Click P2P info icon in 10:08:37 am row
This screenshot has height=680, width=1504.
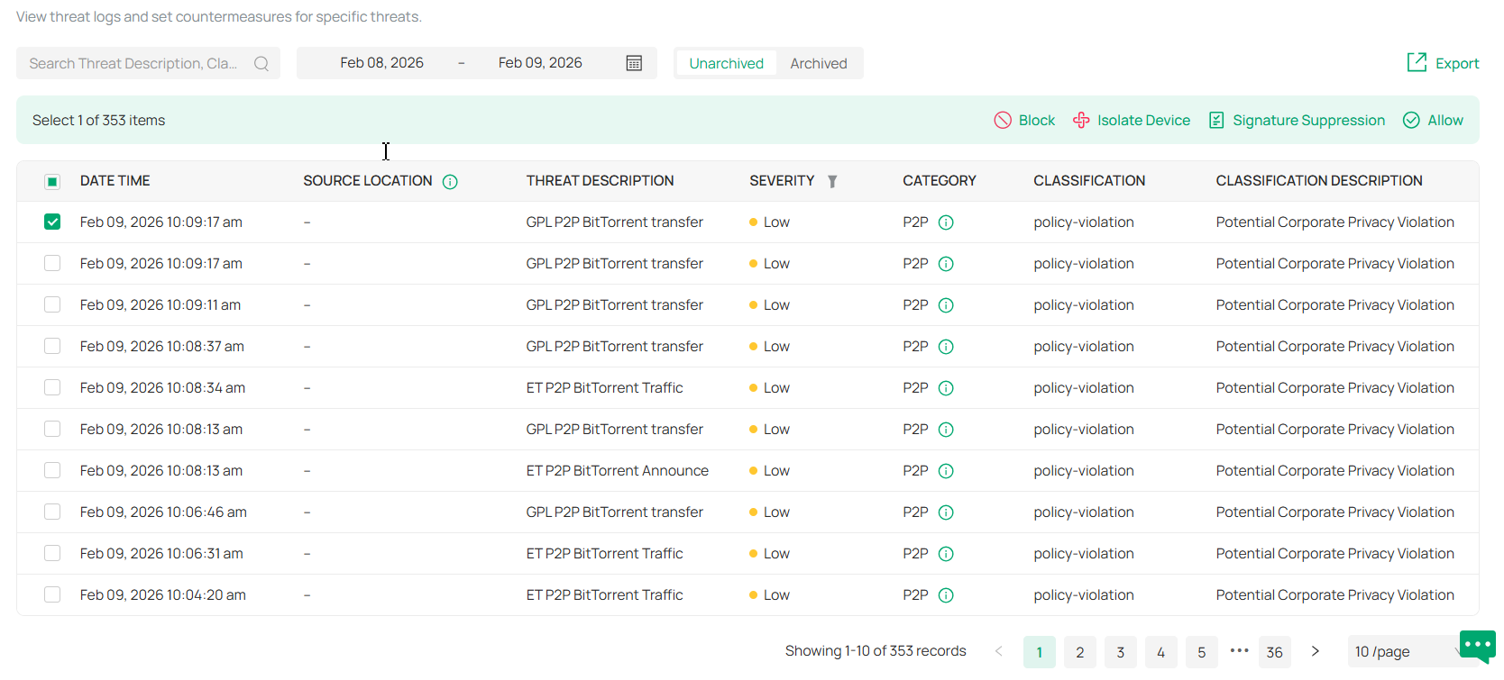(946, 347)
